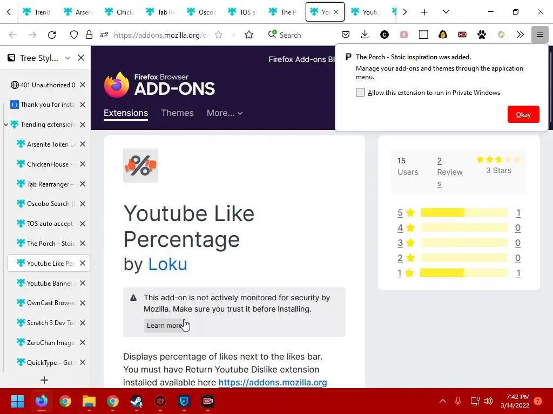Open the clock and date in the taskbar
This screenshot has height=414, width=553.
pyautogui.click(x=515, y=401)
